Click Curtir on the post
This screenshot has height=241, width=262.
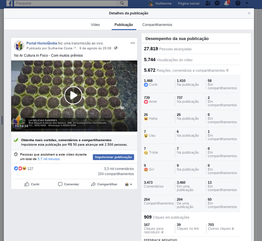tap(32, 184)
